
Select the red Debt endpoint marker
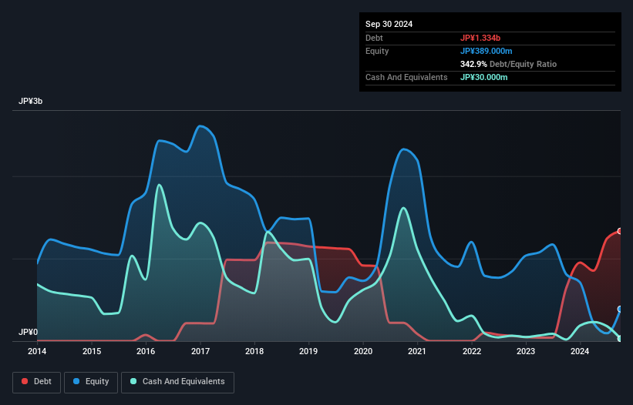[620, 231]
